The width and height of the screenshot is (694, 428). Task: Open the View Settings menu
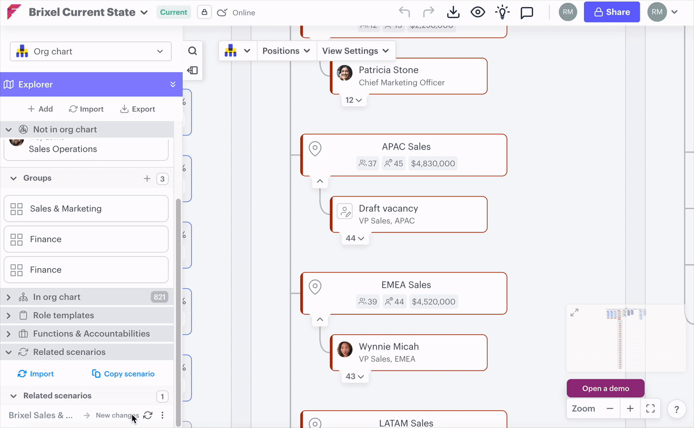point(356,51)
